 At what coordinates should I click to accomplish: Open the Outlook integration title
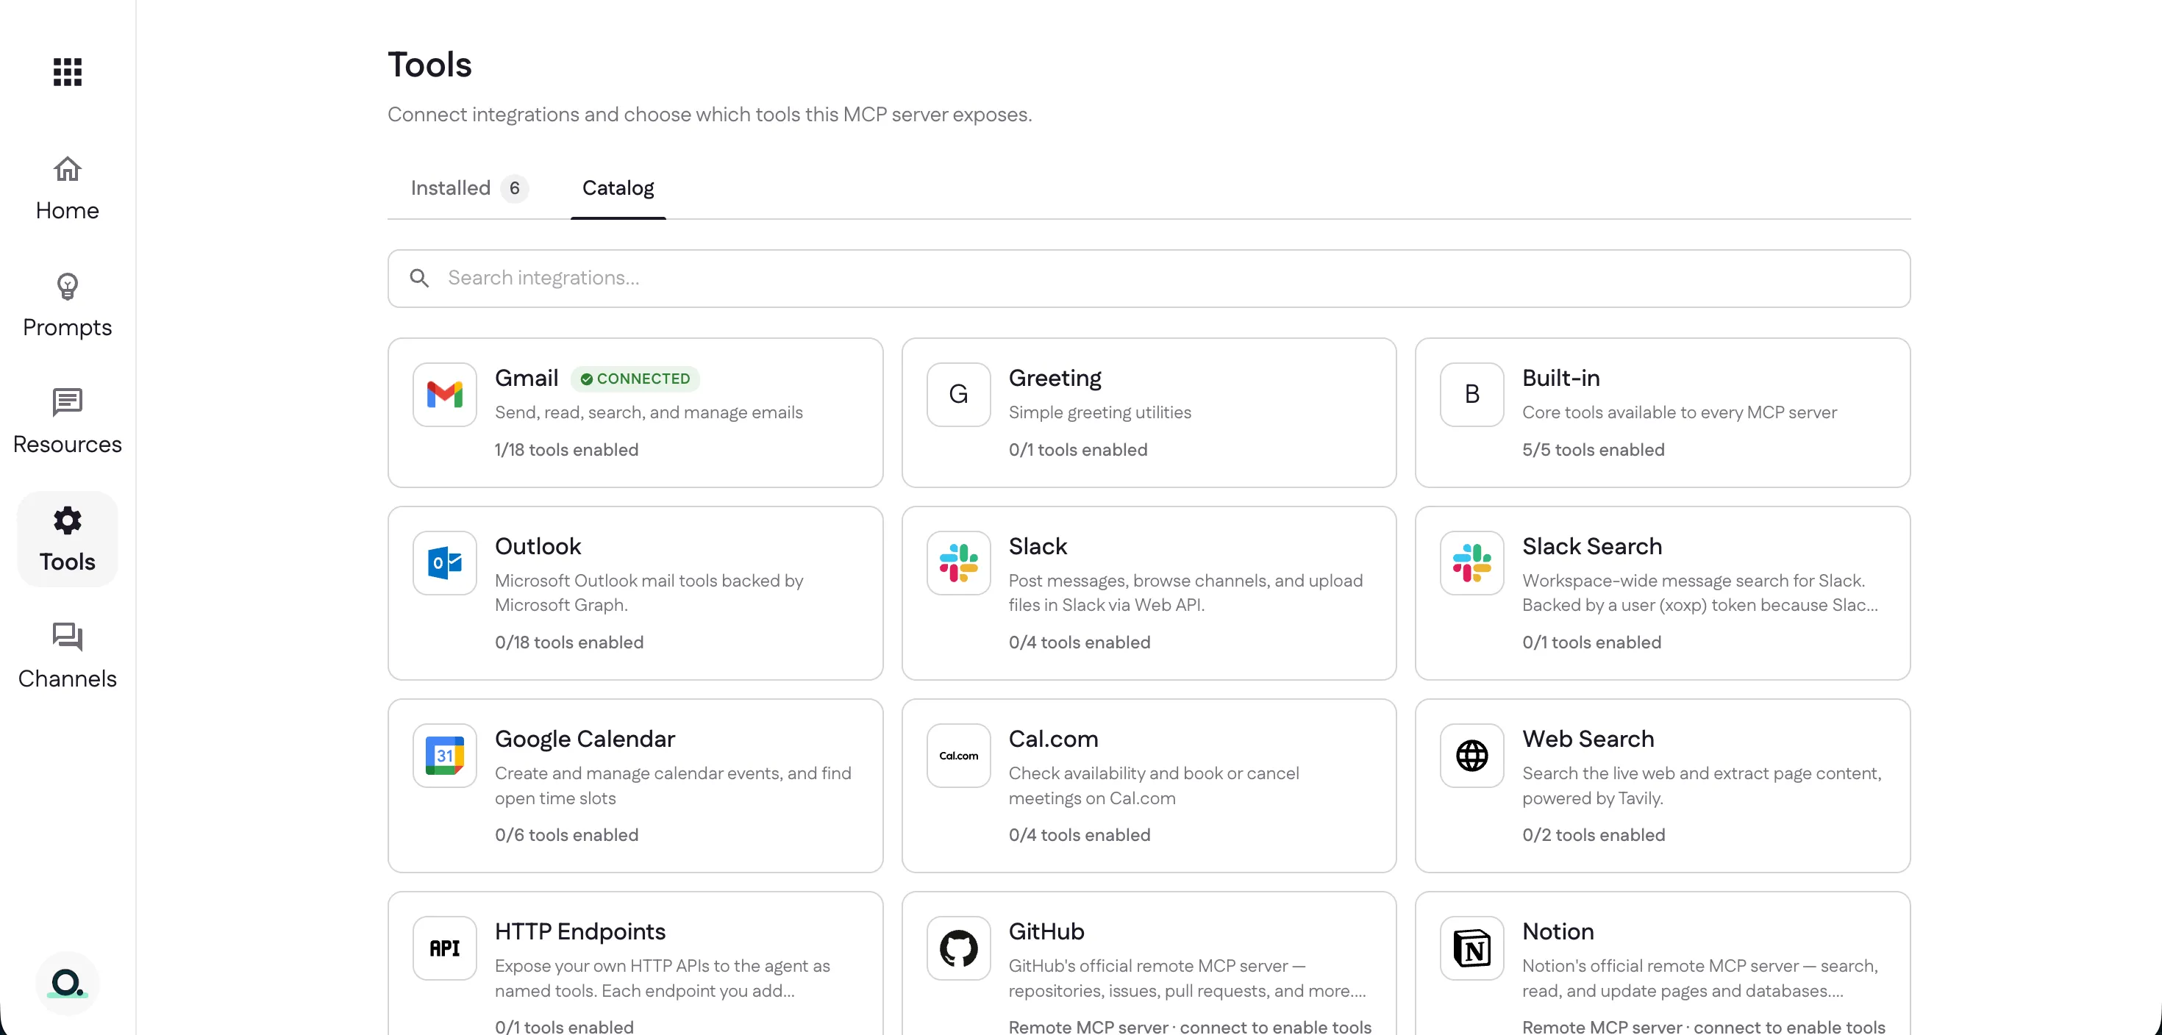tap(538, 546)
